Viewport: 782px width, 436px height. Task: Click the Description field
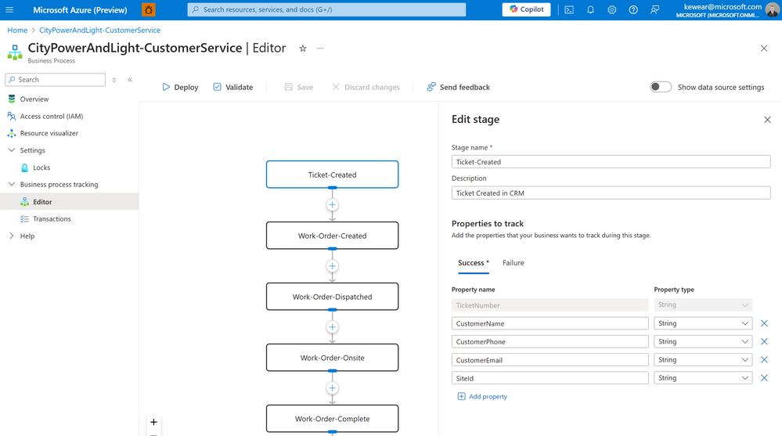click(x=611, y=193)
